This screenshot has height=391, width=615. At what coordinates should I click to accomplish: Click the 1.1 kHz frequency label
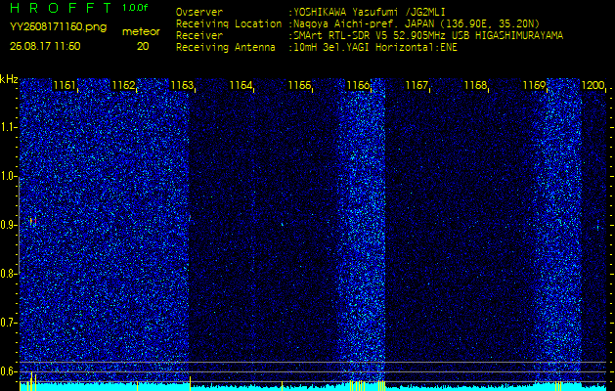(8, 127)
